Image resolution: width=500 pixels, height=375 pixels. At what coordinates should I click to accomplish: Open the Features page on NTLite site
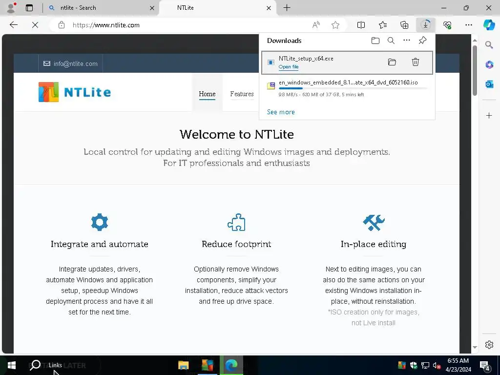242,94
